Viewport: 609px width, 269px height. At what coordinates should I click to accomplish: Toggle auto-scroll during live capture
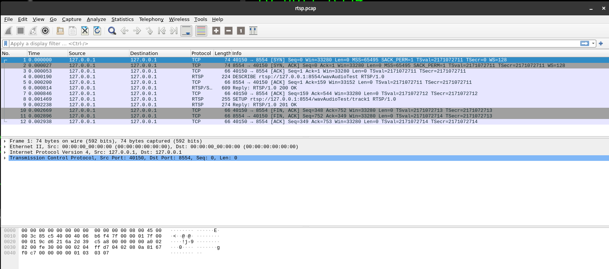(186, 31)
